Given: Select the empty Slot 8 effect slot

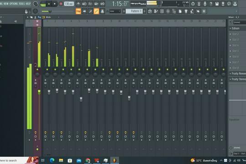Looking at the screenshot, I should coord(237,68).
